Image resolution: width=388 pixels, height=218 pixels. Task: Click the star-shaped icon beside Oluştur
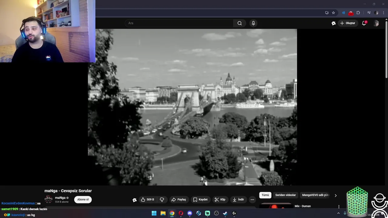coord(334,23)
